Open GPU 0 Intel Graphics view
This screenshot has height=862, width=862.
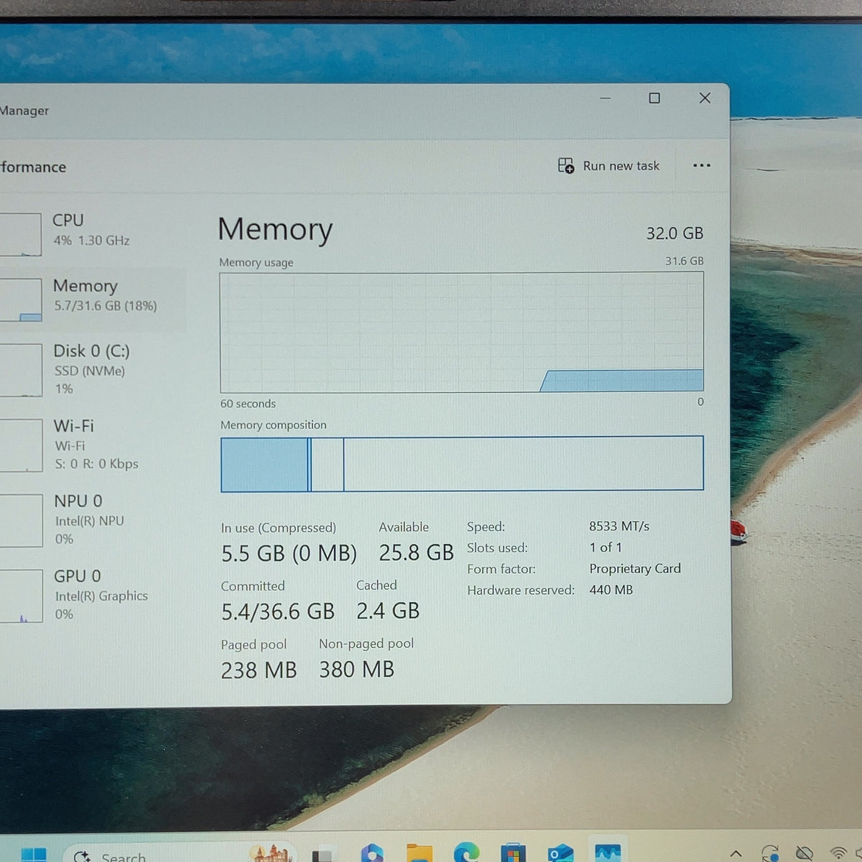pos(92,595)
